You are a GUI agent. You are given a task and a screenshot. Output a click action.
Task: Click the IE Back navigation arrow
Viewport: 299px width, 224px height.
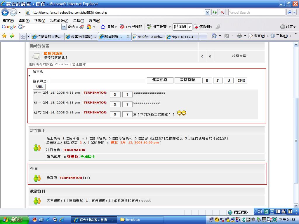[5, 12]
